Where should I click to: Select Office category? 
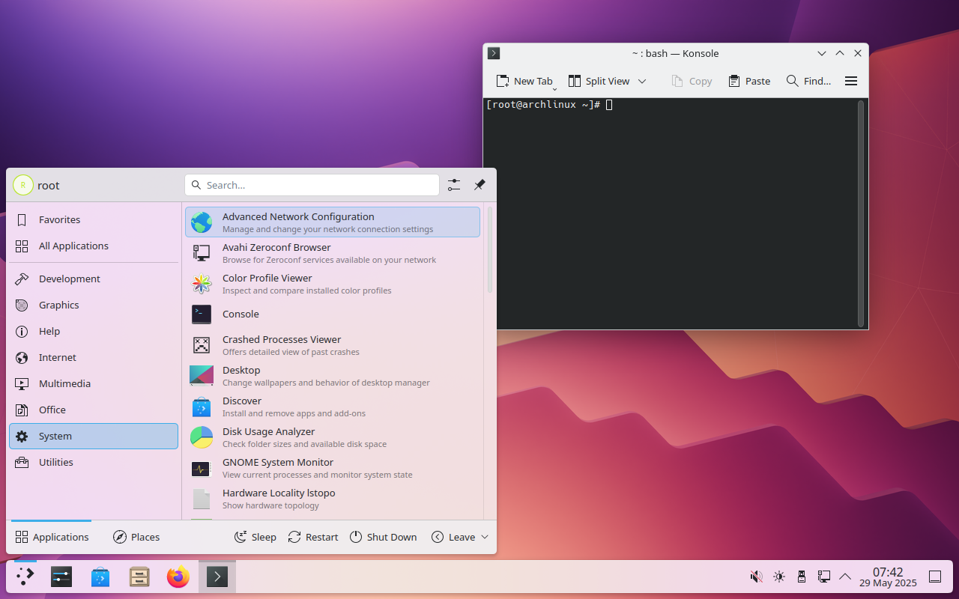coord(94,410)
